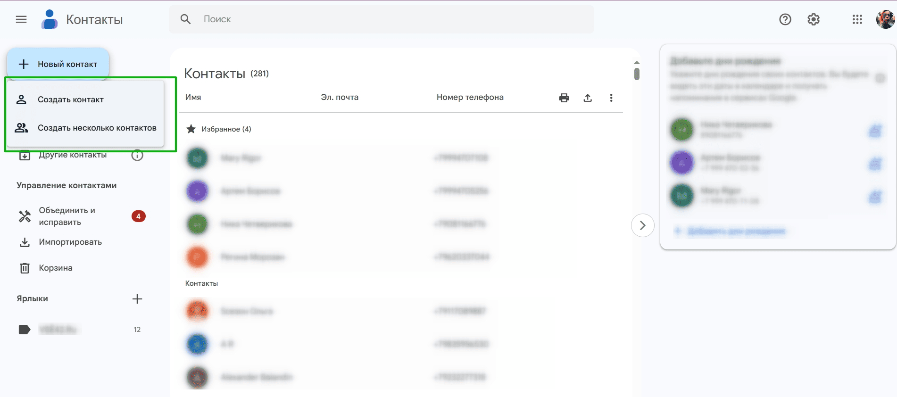Open the Google apps grid

click(857, 19)
